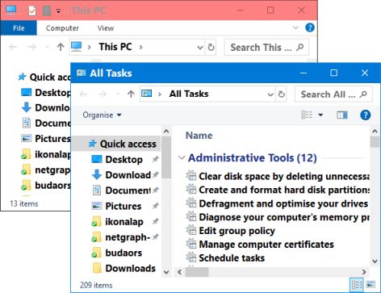Image resolution: width=381 pixels, height=293 pixels.
Task: Open the Computer ribbon tab
Action: click(x=62, y=28)
